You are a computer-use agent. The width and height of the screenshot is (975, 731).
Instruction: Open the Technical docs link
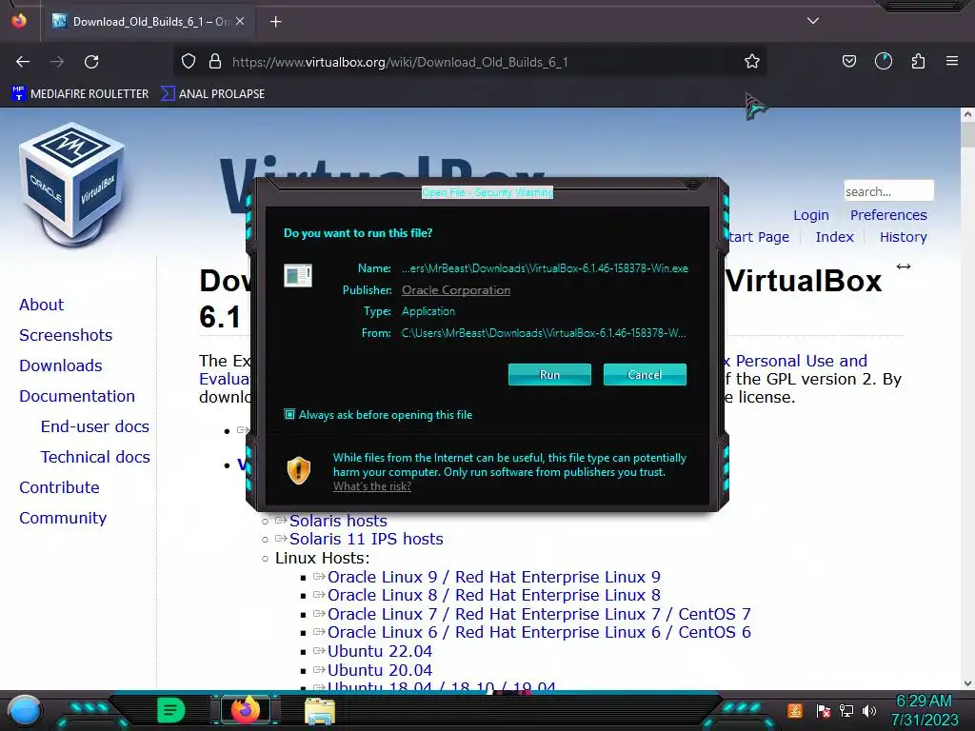click(95, 457)
